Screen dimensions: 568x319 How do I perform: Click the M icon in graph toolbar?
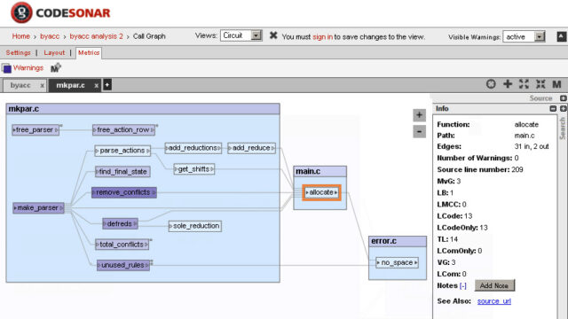(556, 85)
